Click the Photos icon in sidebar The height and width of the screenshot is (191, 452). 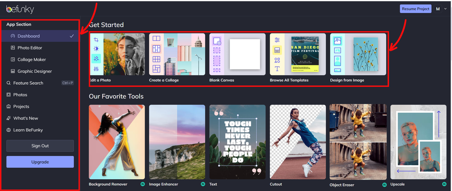(x=9, y=95)
